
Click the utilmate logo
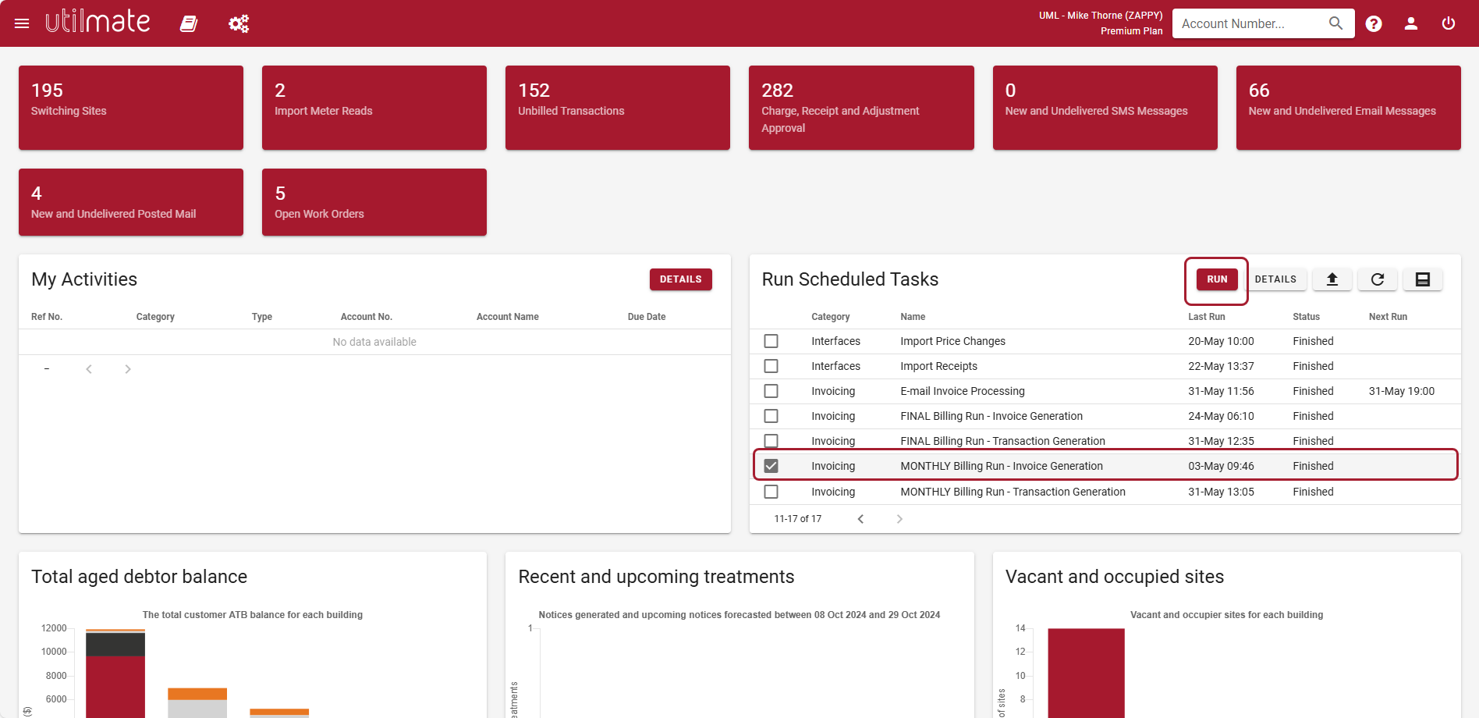pos(98,22)
